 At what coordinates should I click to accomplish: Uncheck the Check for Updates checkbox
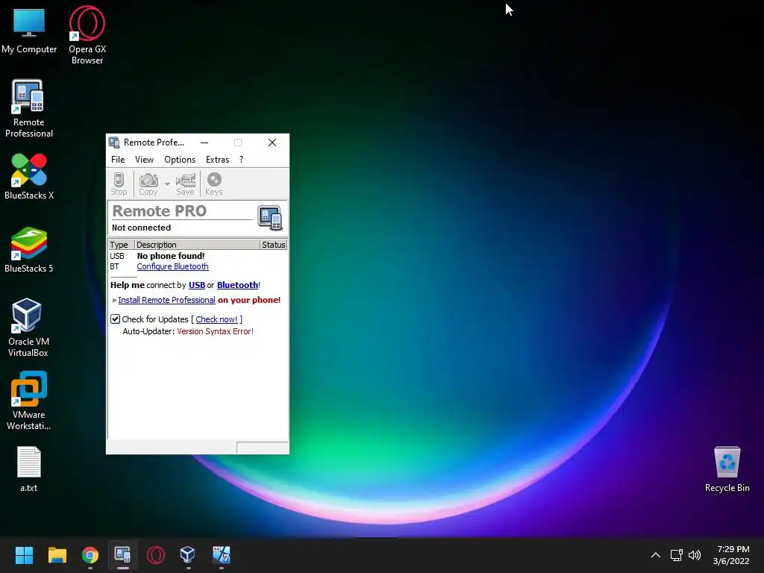point(115,319)
